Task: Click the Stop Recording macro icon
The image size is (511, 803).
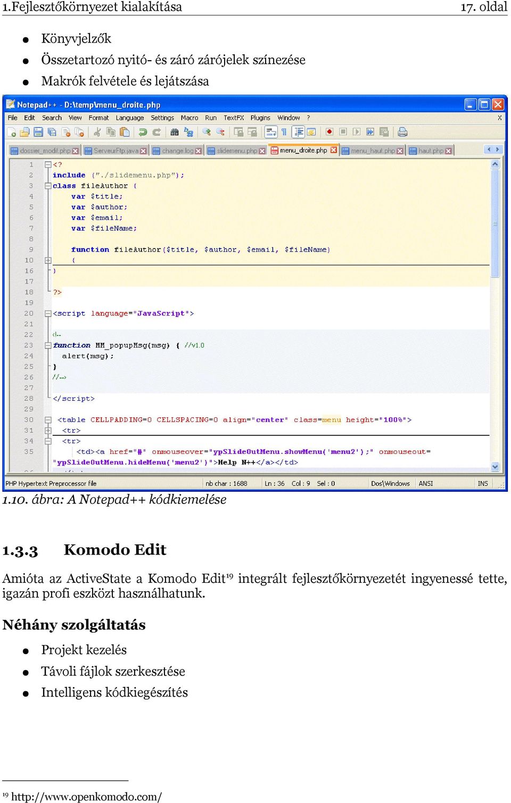Action: point(343,132)
